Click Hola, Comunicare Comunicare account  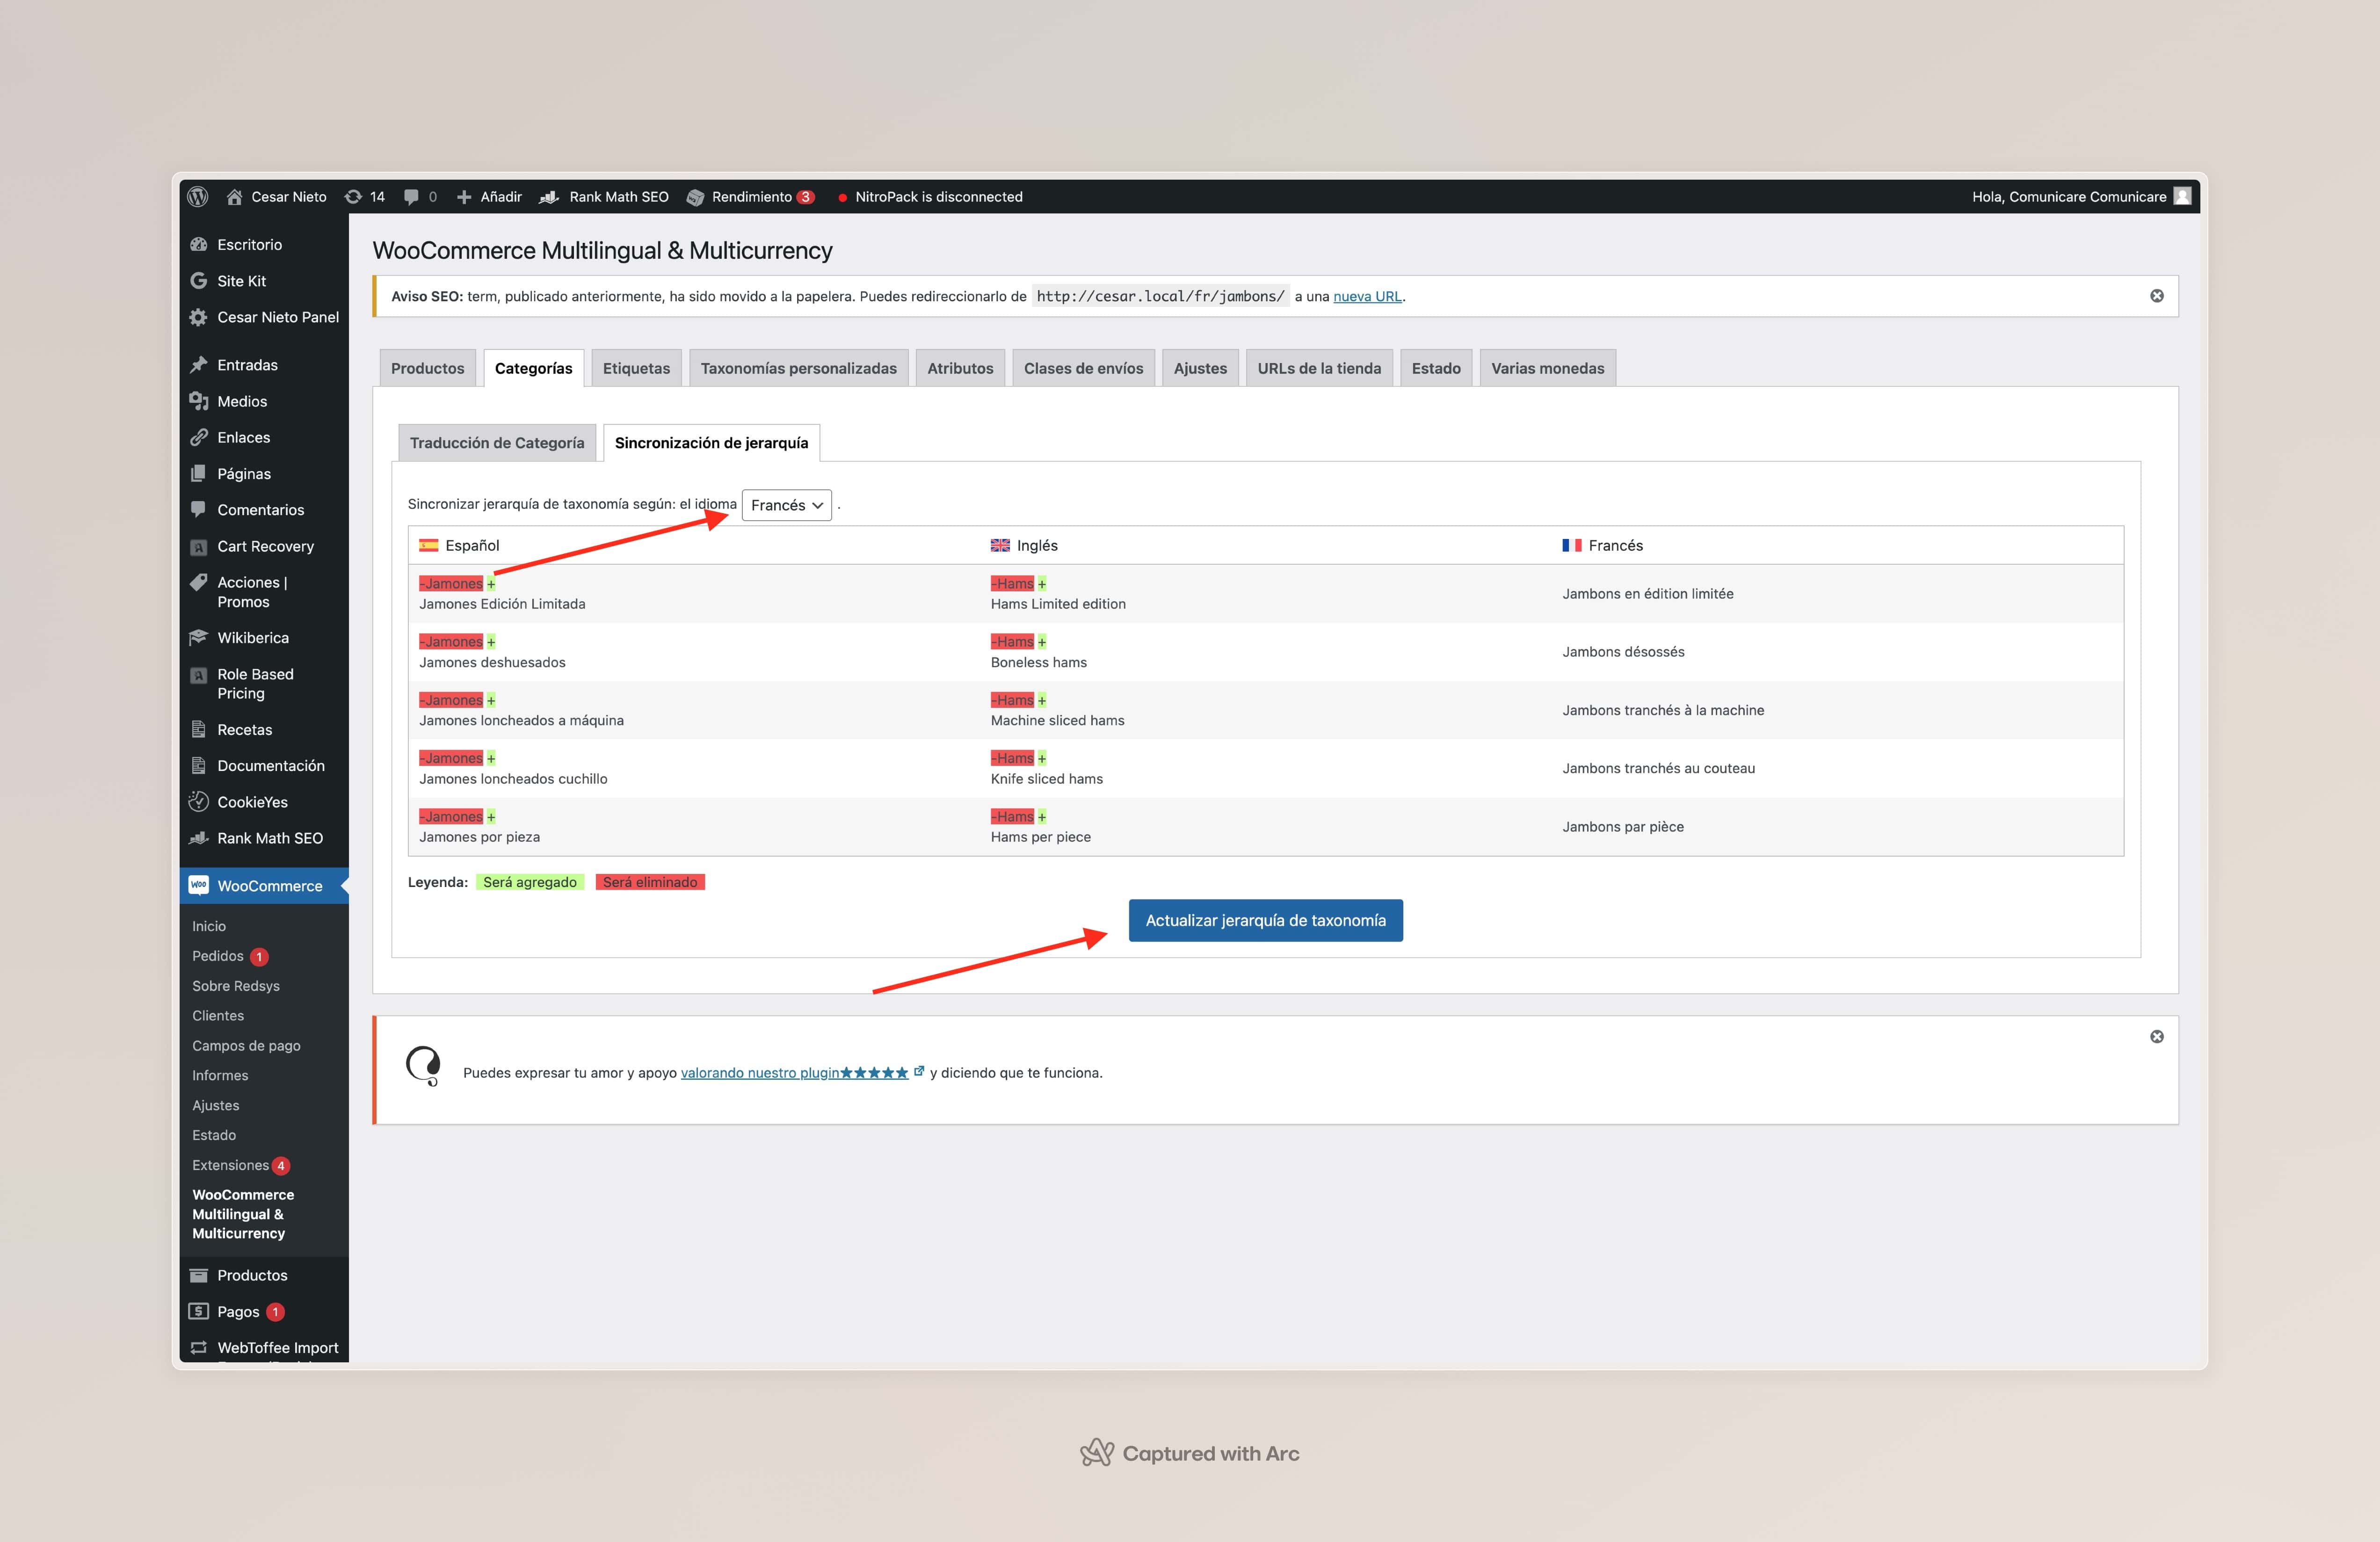2069,197
